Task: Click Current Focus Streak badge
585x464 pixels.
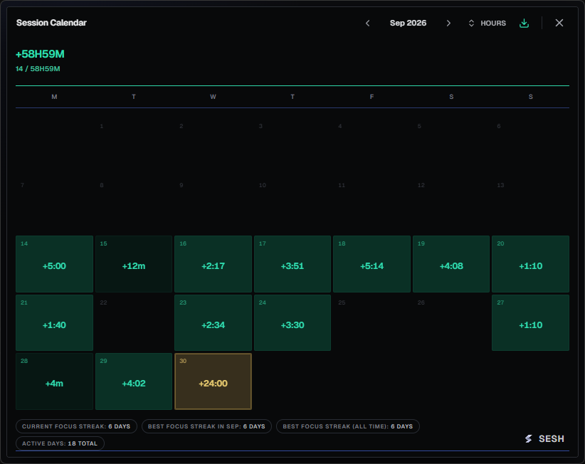Action: [x=76, y=426]
